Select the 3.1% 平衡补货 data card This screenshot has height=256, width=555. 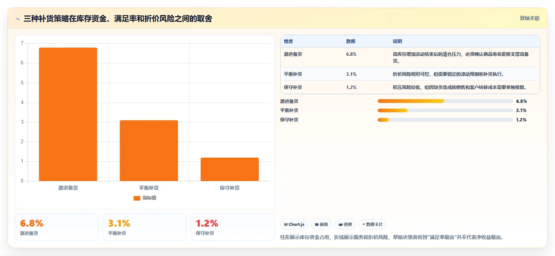145,227
